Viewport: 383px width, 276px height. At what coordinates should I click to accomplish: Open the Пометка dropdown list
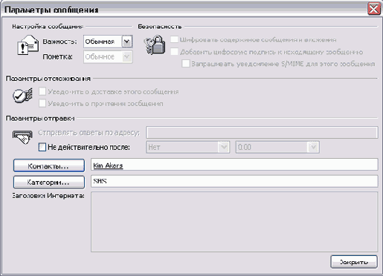click(x=127, y=57)
